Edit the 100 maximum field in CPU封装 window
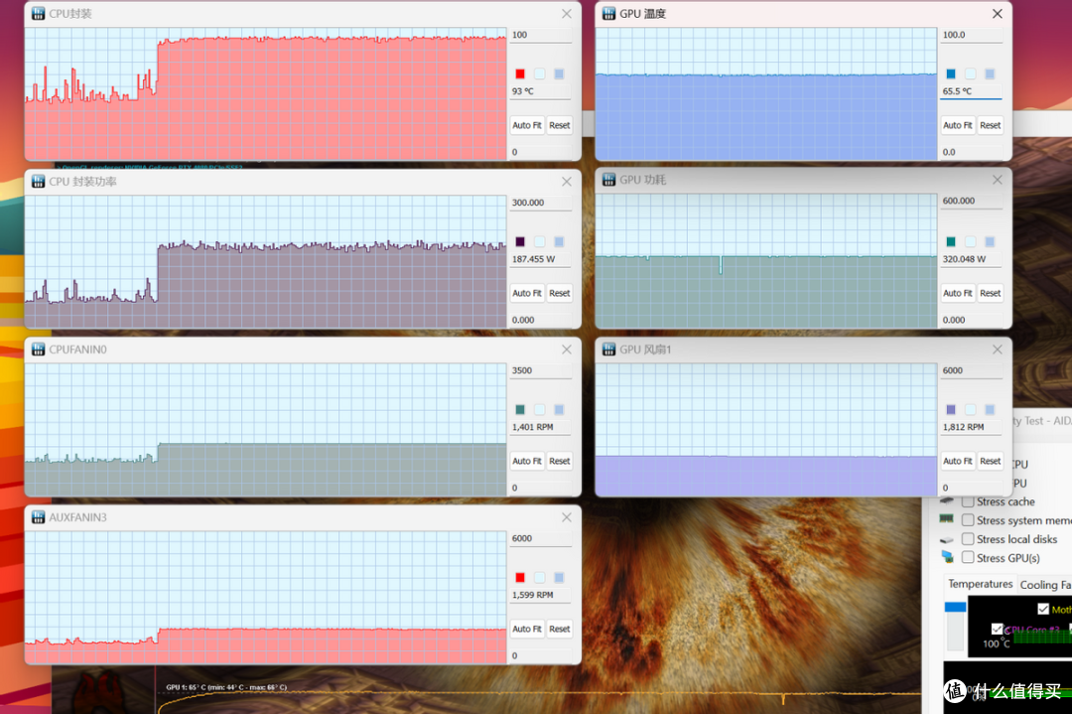This screenshot has height=714, width=1072. [540, 35]
